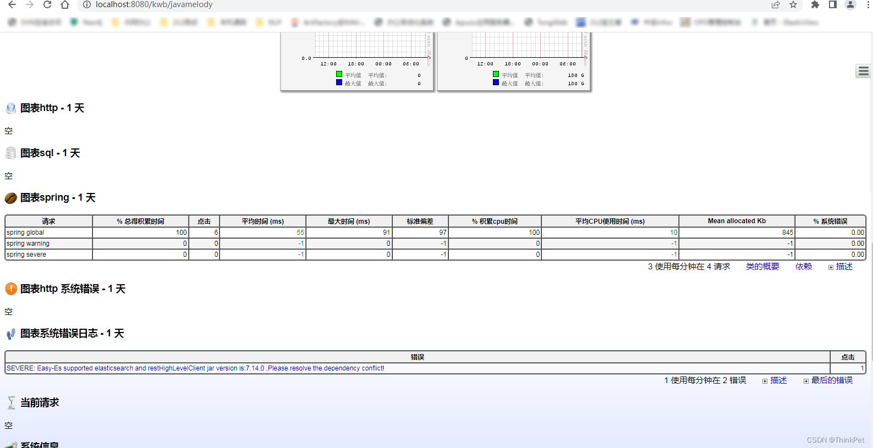Click the 图表系统错误日志 - 1 天 heading
This screenshot has width=873, height=448.
(x=72, y=334)
